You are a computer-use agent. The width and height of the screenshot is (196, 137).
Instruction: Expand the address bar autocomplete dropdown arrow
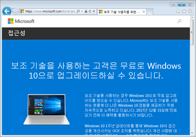[82, 11]
